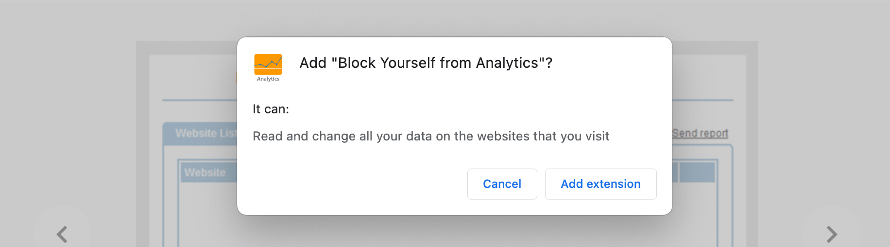This screenshot has width=890, height=247.
Task: Click the blue header cell right of the dialog
Action: click(697, 172)
